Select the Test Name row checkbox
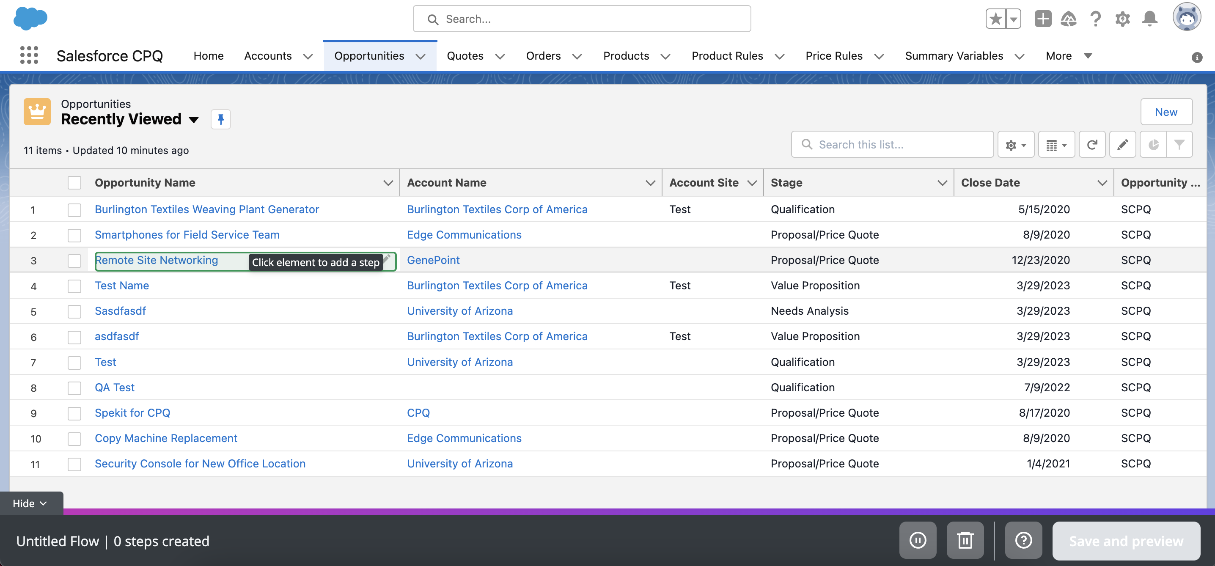Image resolution: width=1215 pixels, height=566 pixels. click(74, 286)
